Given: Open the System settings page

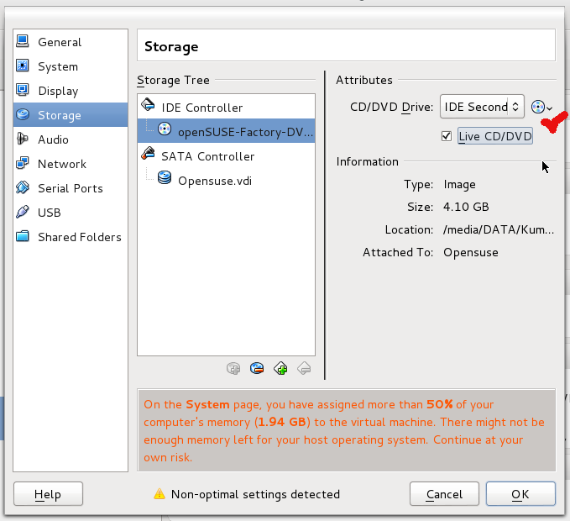Looking at the screenshot, I should (71, 66).
